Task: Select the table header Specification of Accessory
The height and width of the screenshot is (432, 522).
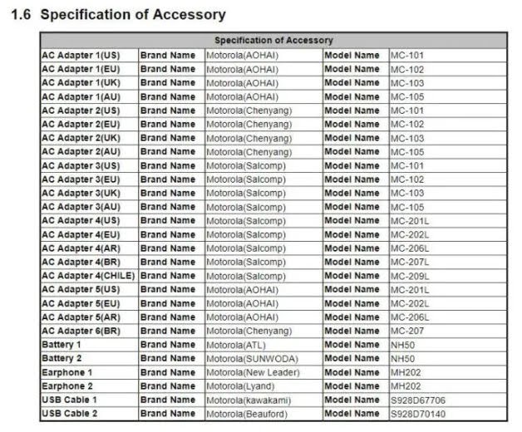Action: [273, 40]
